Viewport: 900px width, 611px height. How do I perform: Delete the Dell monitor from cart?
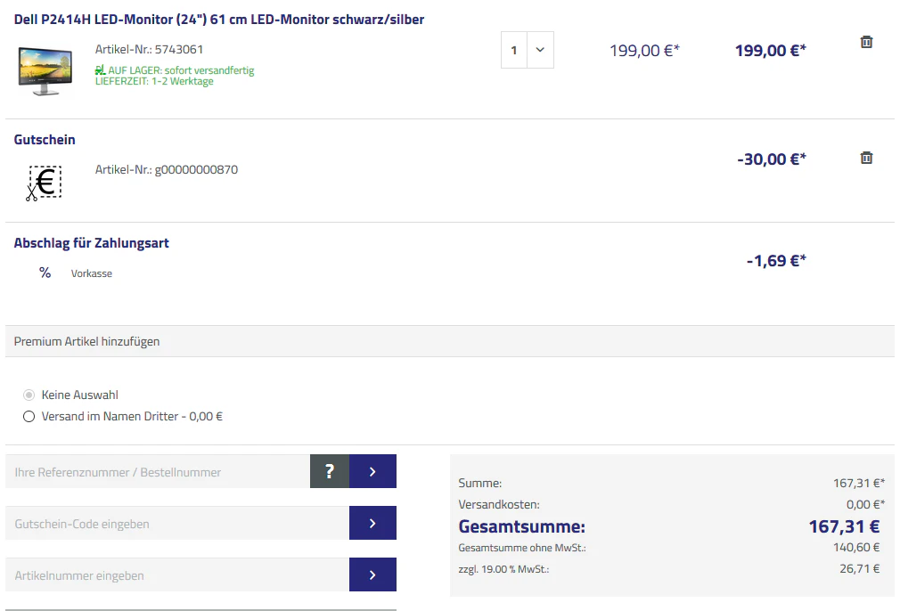(866, 42)
